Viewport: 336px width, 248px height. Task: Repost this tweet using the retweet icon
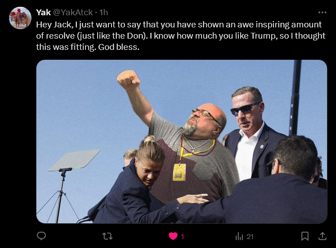(x=108, y=236)
